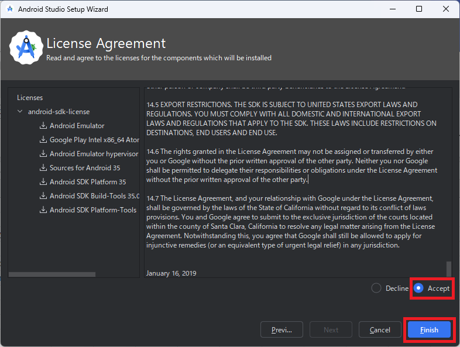Viewport: 460px width, 347px height.
Task: Select the Decline radio button
Action: pyautogui.click(x=376, y=288)
